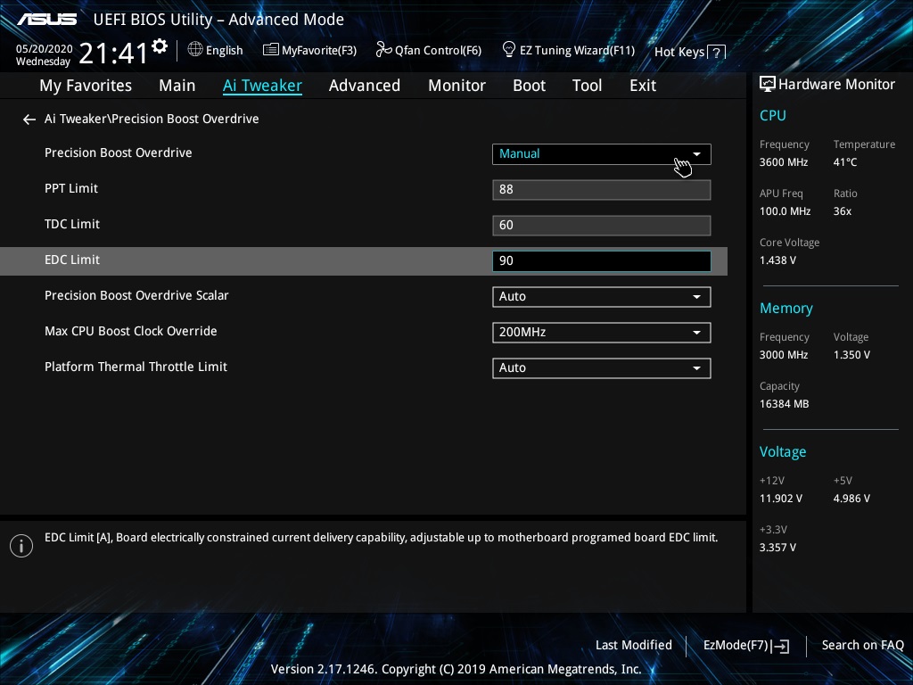
Task: Select the TDC Limit label
Action: click(x=72, y=224)
